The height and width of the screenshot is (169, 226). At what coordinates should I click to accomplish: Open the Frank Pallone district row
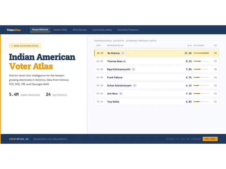tap(157, 77)
